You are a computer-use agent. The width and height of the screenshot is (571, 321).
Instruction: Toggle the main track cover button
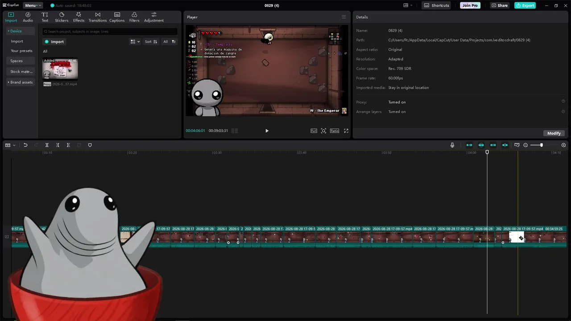coord(7,237)
